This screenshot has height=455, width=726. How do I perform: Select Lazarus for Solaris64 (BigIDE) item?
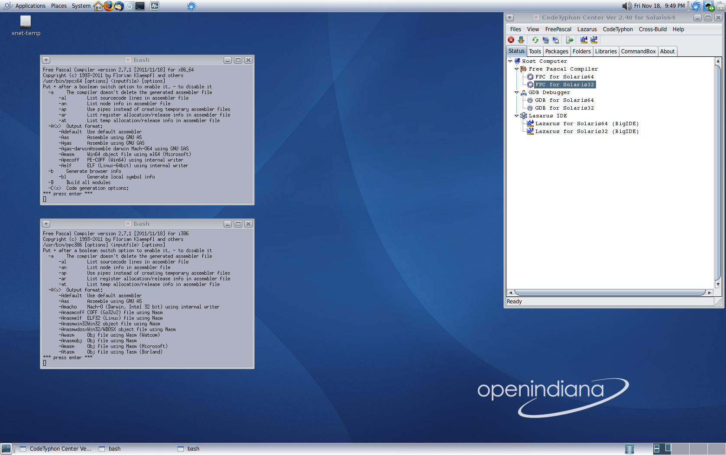point(587,123)
